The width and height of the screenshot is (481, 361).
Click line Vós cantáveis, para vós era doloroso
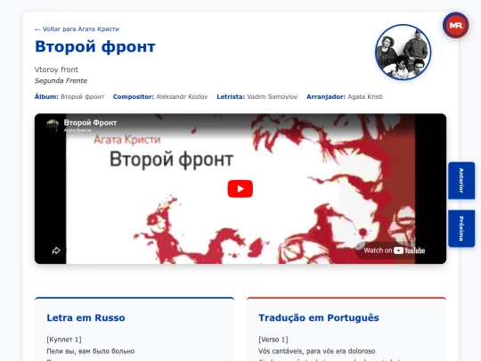[317, 351]
